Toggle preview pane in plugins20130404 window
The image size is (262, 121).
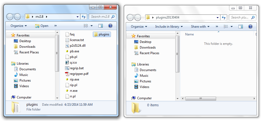pos(241,27)
